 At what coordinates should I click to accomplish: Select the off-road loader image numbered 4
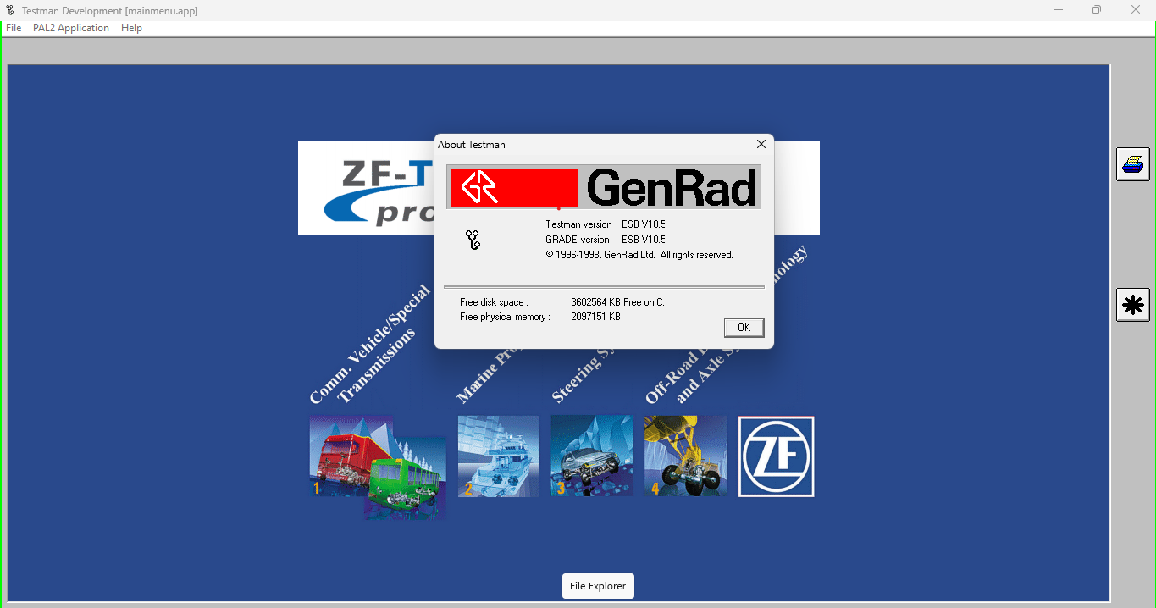685,456
